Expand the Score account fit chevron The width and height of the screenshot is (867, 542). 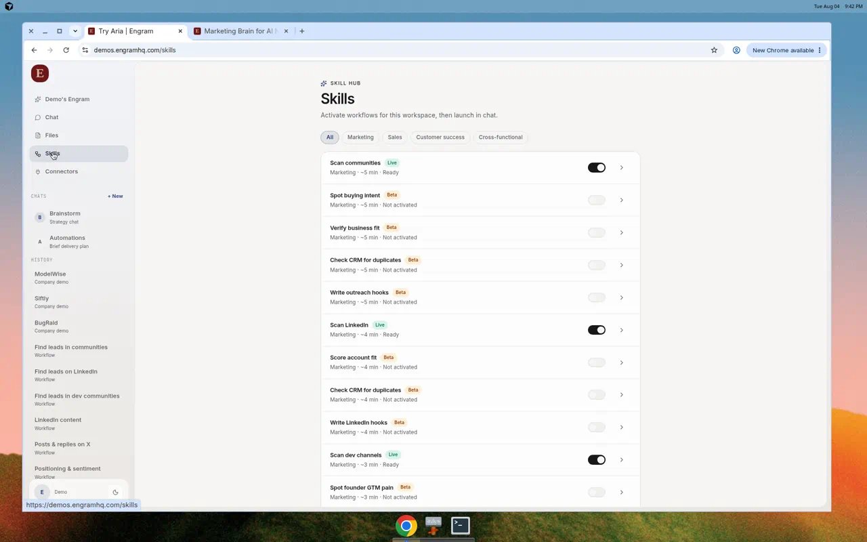tap(622, 362)
